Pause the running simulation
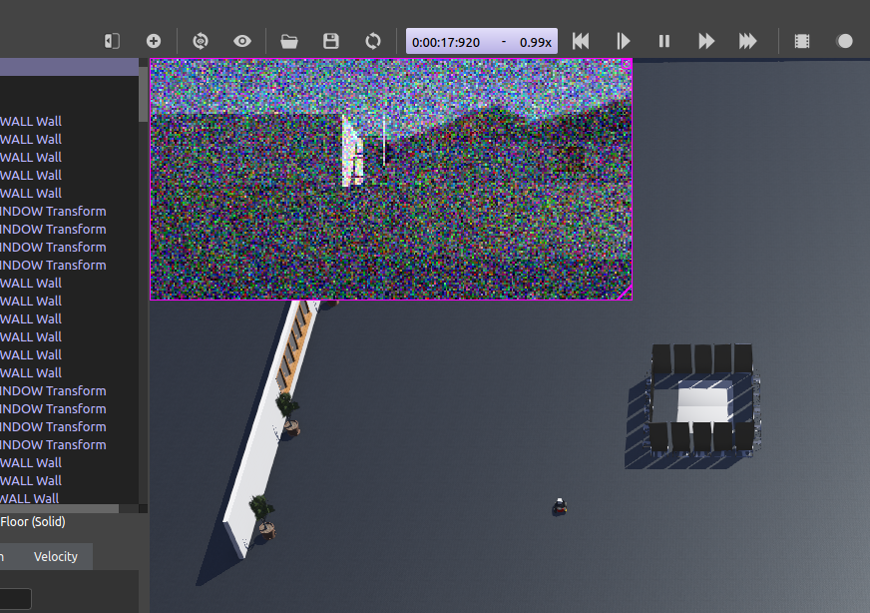The height and width of the screenshot is (613, 870). [664, 41]
